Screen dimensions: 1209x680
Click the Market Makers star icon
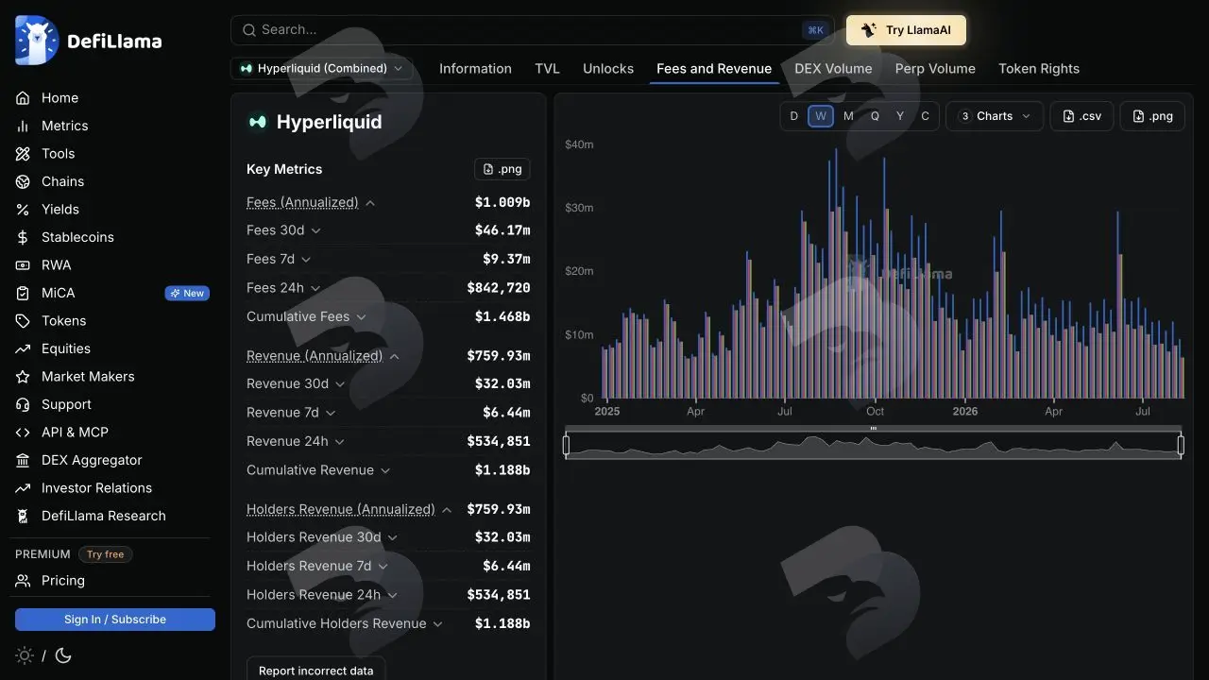pos(23,377)
